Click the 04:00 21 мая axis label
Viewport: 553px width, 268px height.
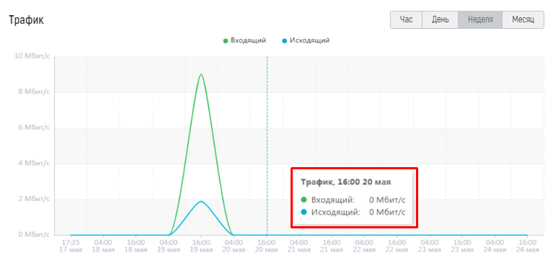299,246
